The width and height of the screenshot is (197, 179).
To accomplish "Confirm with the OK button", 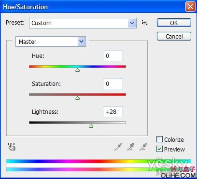I will tap(174, 23).
